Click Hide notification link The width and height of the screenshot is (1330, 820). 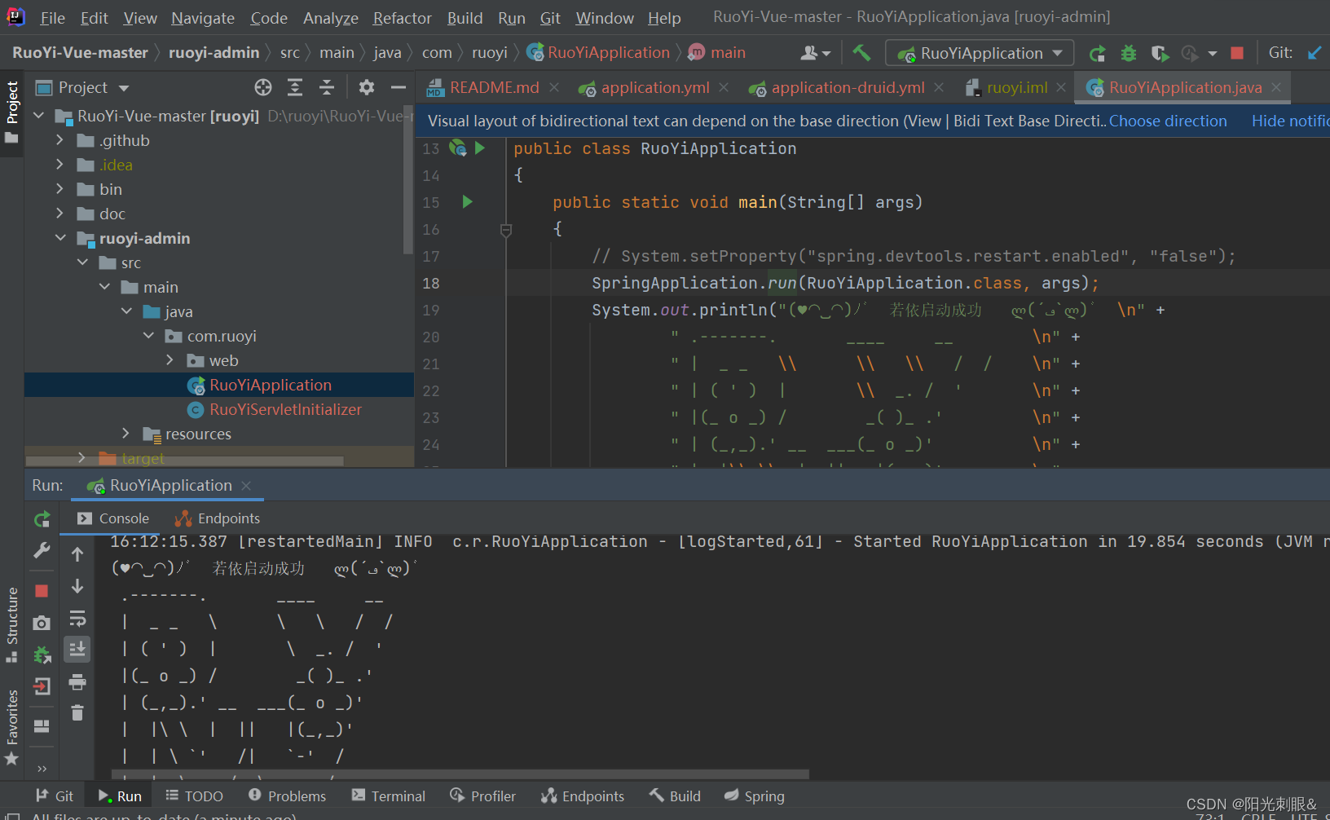point(1290,121)
